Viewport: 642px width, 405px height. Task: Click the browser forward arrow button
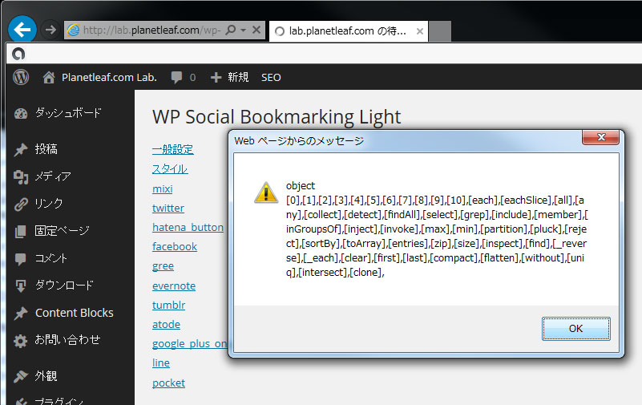click(x=50, y=30)
